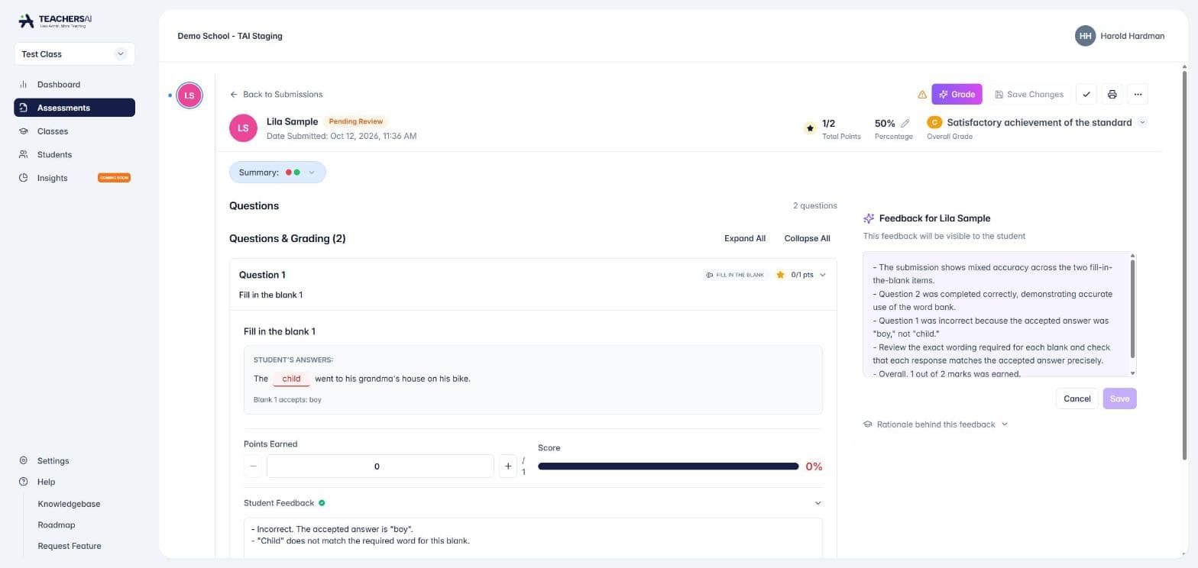The image size is (1198, 568).
Task: Click the Fill in the Blank type tag
Action: coord(735,275)
